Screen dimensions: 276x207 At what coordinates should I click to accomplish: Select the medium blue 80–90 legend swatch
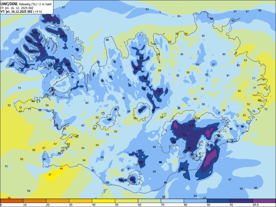(x=195, y=201)
